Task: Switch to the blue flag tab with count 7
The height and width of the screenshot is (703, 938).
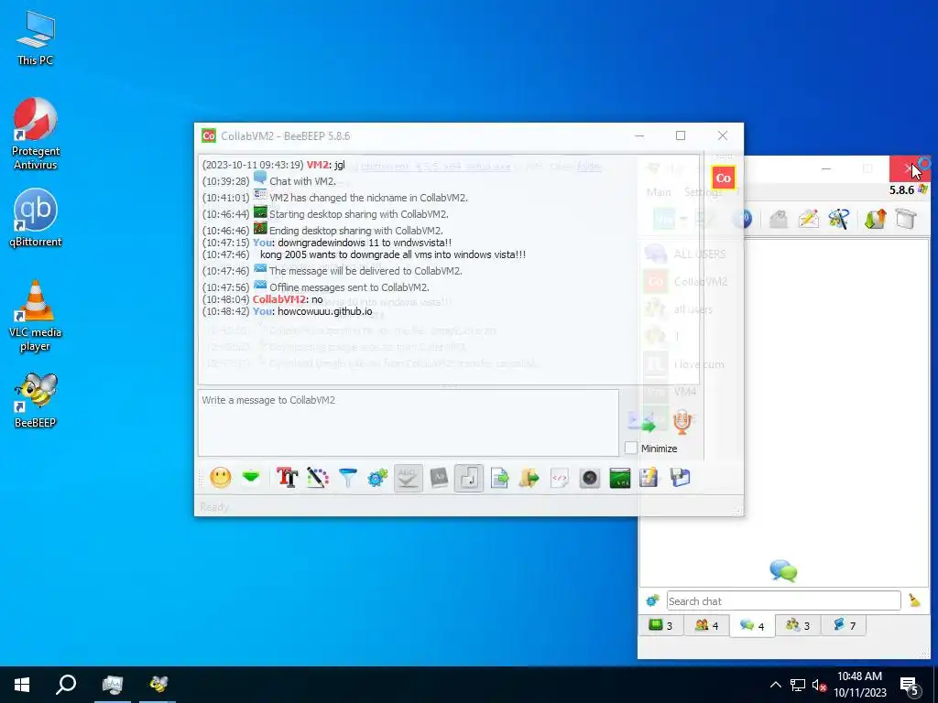Action: (x=844, y=626)
